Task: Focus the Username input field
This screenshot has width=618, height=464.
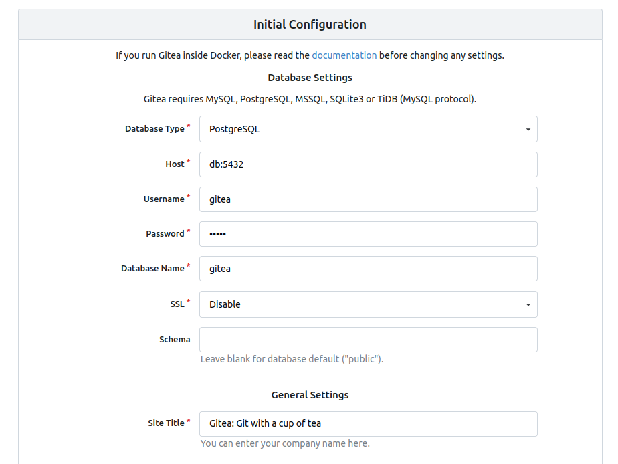Action: (368, 199)
